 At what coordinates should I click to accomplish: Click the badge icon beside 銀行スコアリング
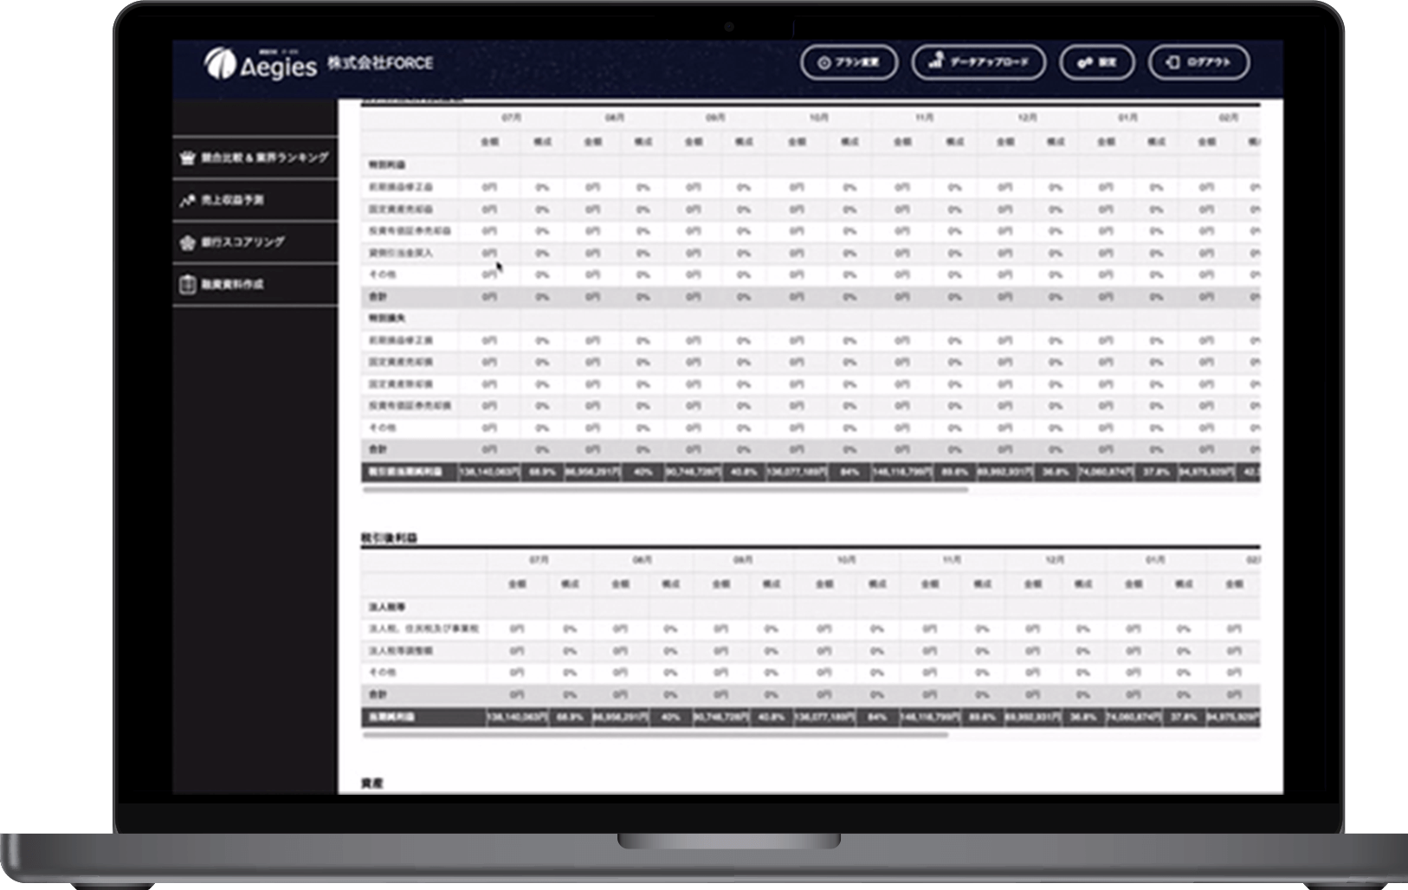(187, 242)
